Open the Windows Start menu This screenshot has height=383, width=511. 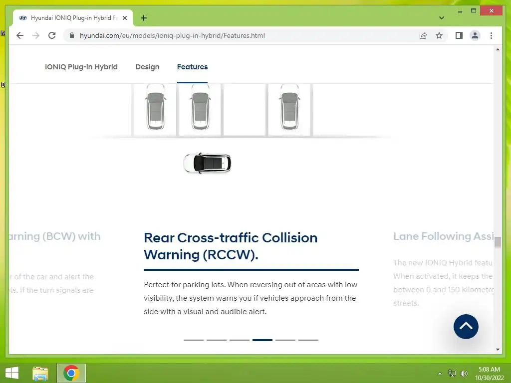point(12,373)
